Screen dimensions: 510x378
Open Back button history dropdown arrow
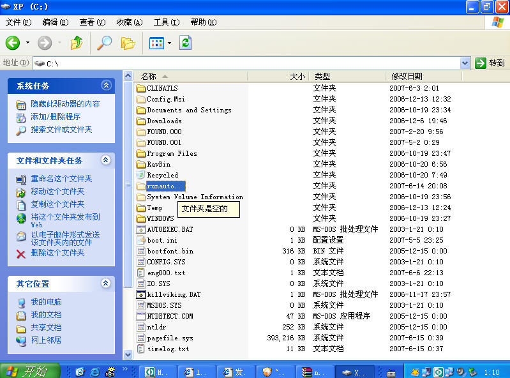[x=27, y=43]
